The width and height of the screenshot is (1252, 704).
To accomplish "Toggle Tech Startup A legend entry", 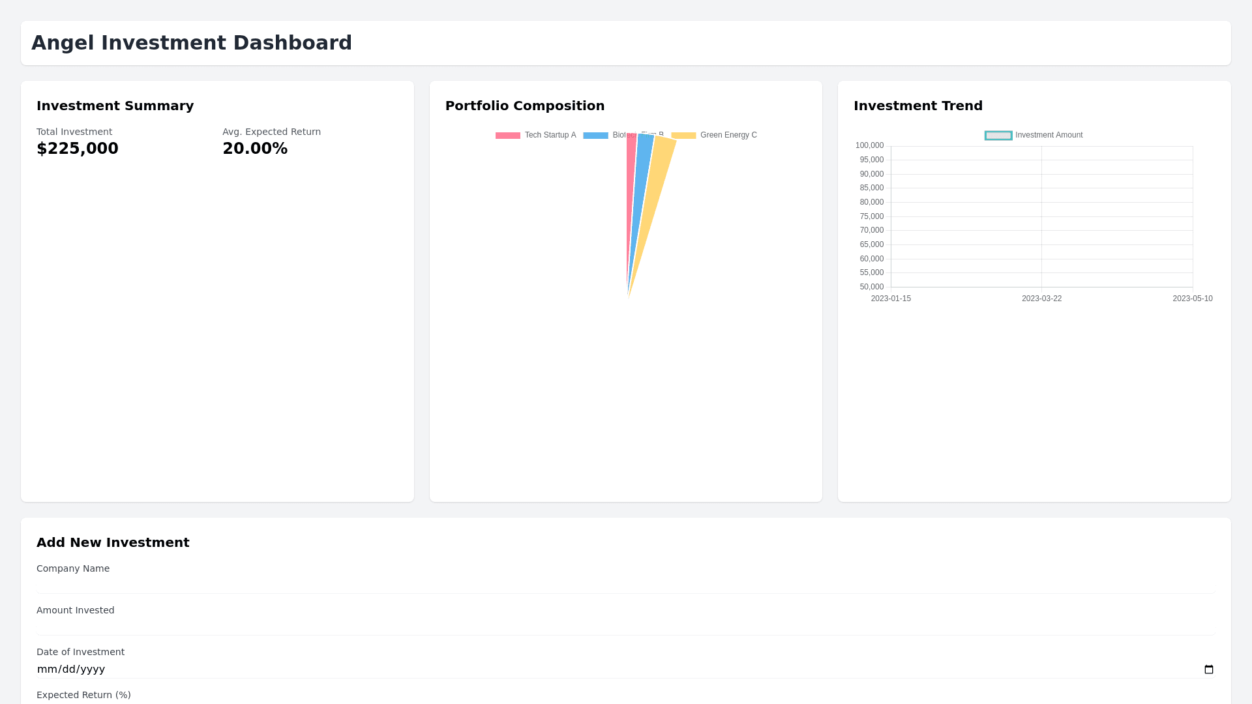I will [x=550, y=135].
